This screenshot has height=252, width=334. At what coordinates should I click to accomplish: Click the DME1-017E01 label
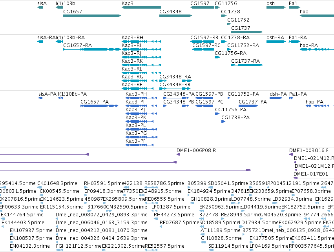(x=311, y=174)
